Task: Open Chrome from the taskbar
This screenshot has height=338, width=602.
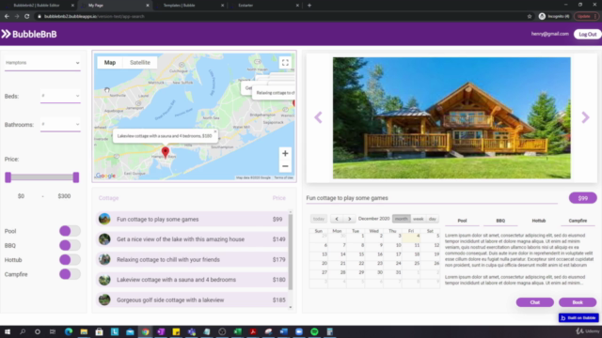Action: click(145, 331)
